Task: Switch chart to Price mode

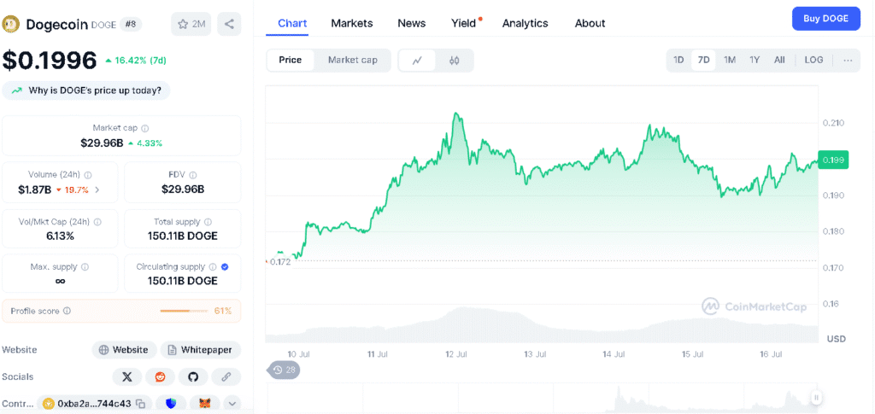Action: 291,60
